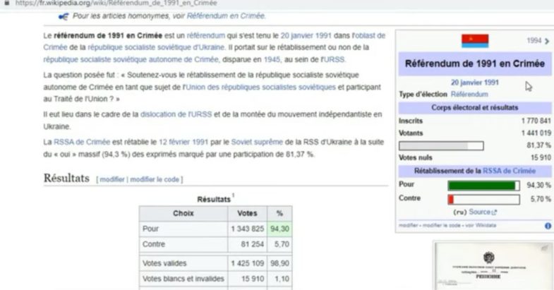Click the disambiguation icon beside homonymes note
Viewport: 554px width, 290px height.
pos(64,16)
